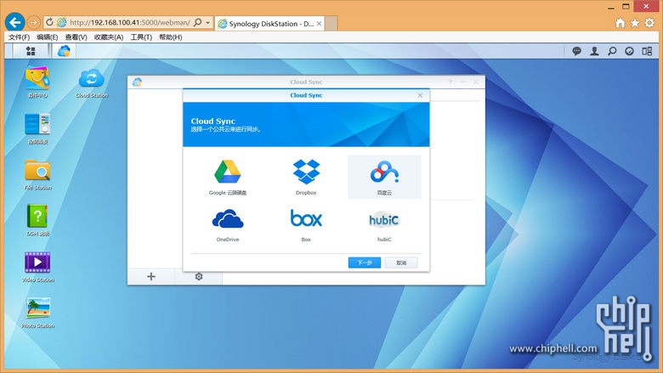Open DSM Help desktop icon
Image resolution: width=663 pixels, height=373 pixels.
pyautogui.click(x=37, y=221)
